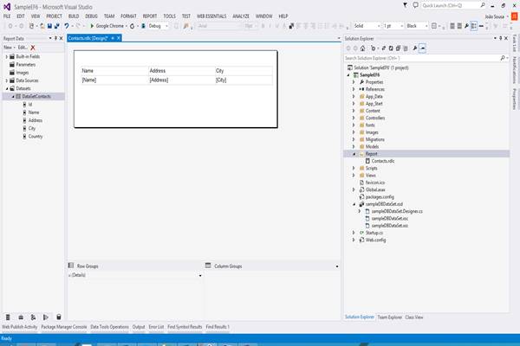The width and height of the screenshot is (520, 346).
Task: Collapse the sampleDBDataSet.xsd node
Action: click(x=354, y=204)
